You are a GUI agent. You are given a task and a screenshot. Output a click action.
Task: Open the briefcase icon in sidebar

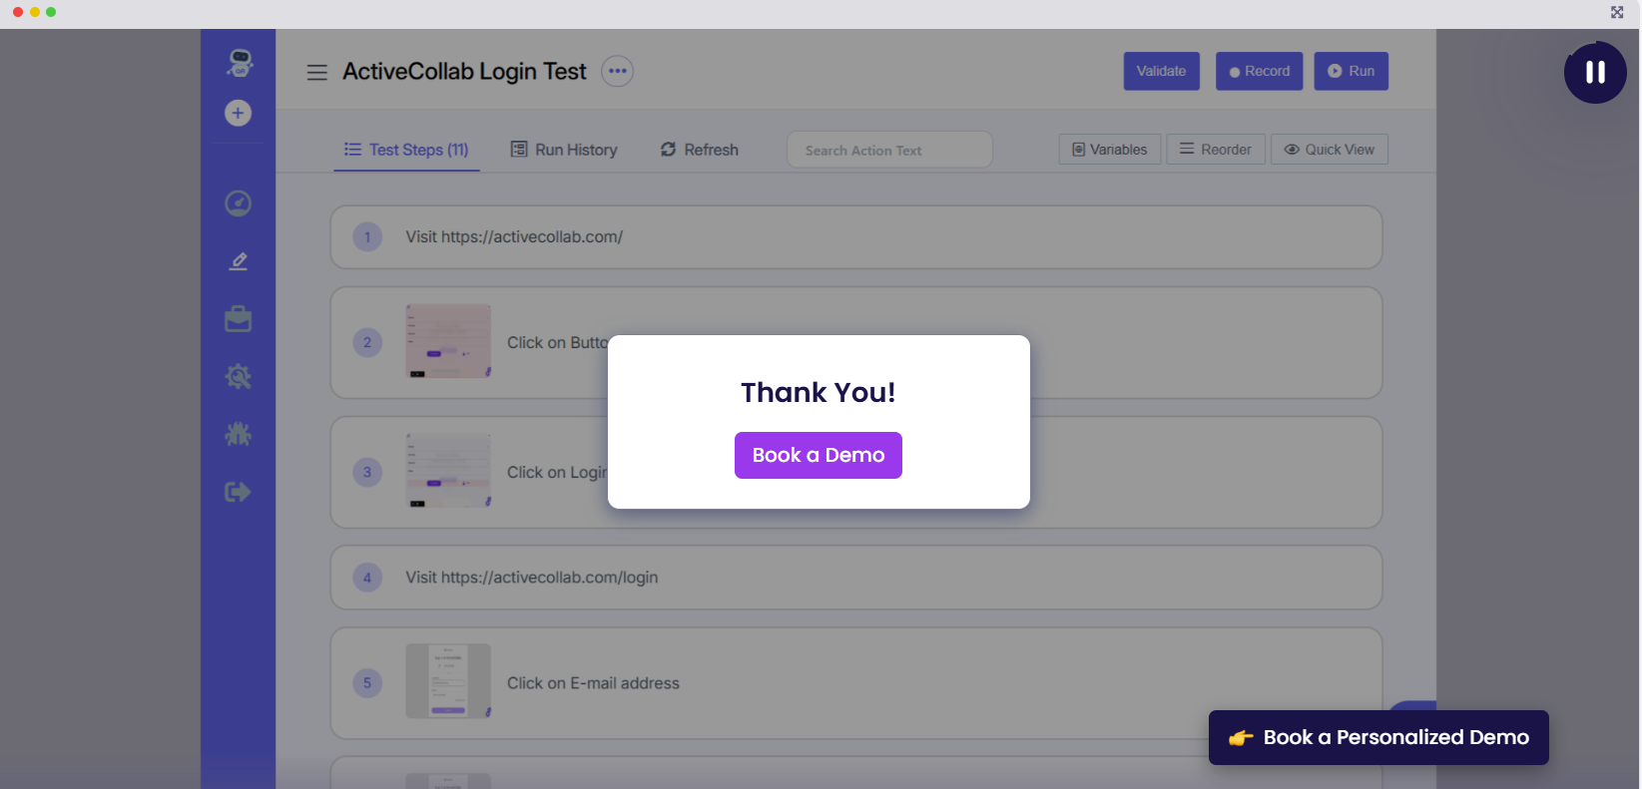pyautogui.click(x=238, y=319)
